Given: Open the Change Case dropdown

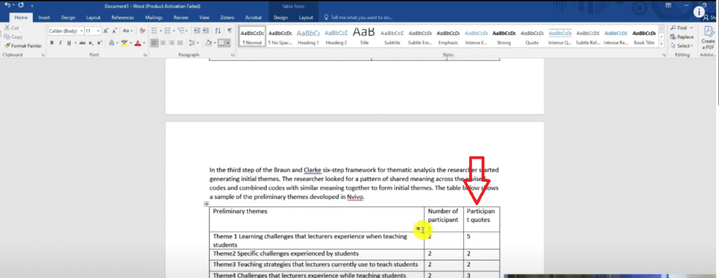Looking at the screenshot, I should pos(128,31).
